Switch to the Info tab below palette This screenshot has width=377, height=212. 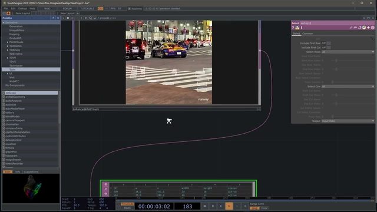tap(18, 171)
